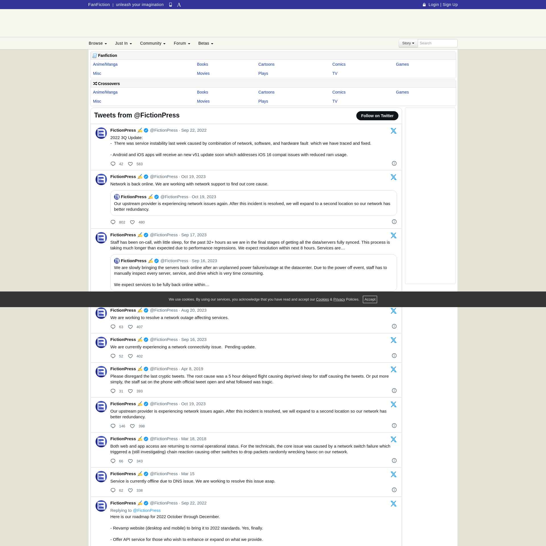Click the Twitter X icon on Oct 19 tweet
This screenshot has height=546, width=546.
click(x=394, y=177)
